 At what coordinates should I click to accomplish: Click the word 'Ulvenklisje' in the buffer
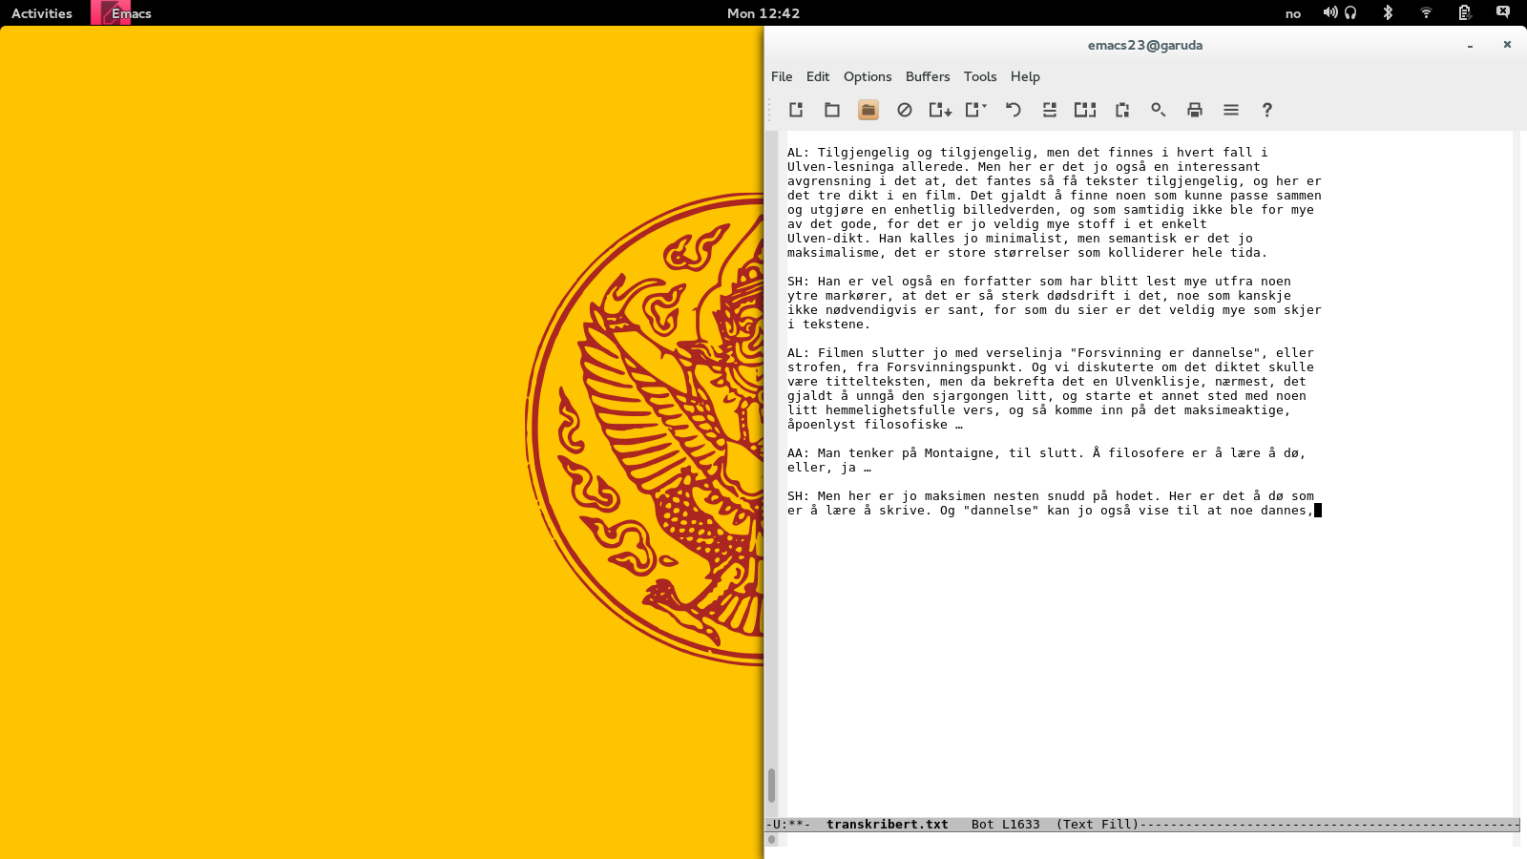click(1158, 382)
